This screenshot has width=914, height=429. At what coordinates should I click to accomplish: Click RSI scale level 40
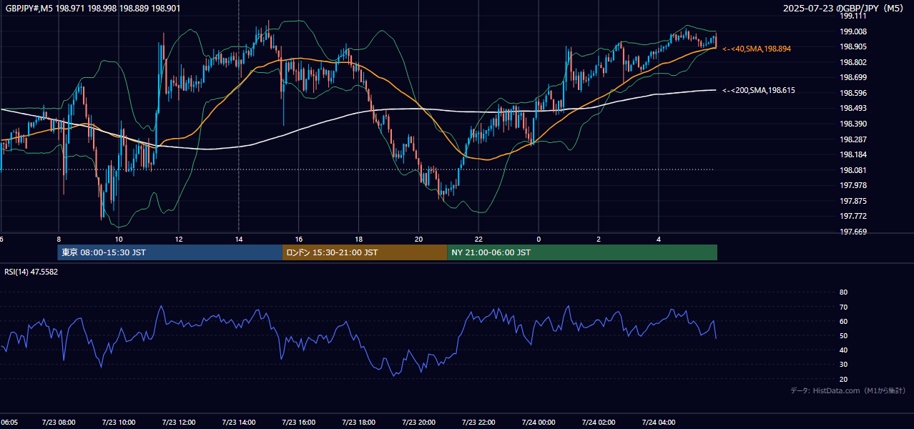[x=843, y=350]
